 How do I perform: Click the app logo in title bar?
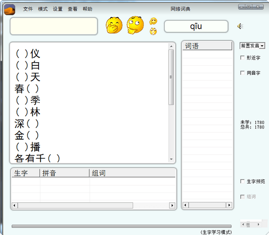point(9,9)
